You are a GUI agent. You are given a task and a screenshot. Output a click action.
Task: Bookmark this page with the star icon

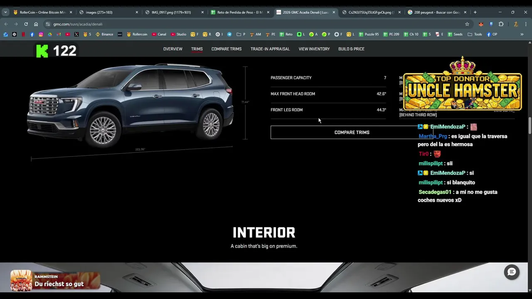(467, 24)
